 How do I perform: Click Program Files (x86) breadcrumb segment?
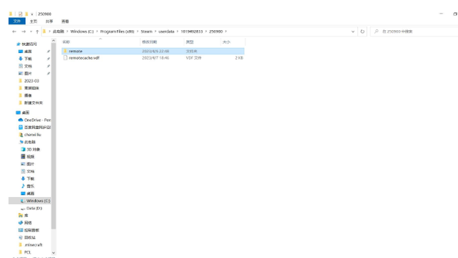pyautogui.click(x=117, y=32)
